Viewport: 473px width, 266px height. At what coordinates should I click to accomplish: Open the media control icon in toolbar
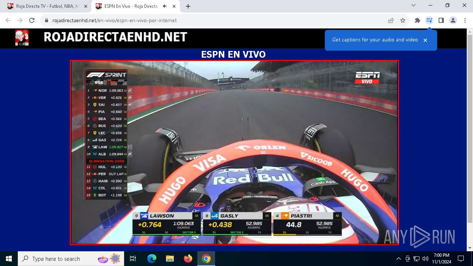[x=429, y=21]
